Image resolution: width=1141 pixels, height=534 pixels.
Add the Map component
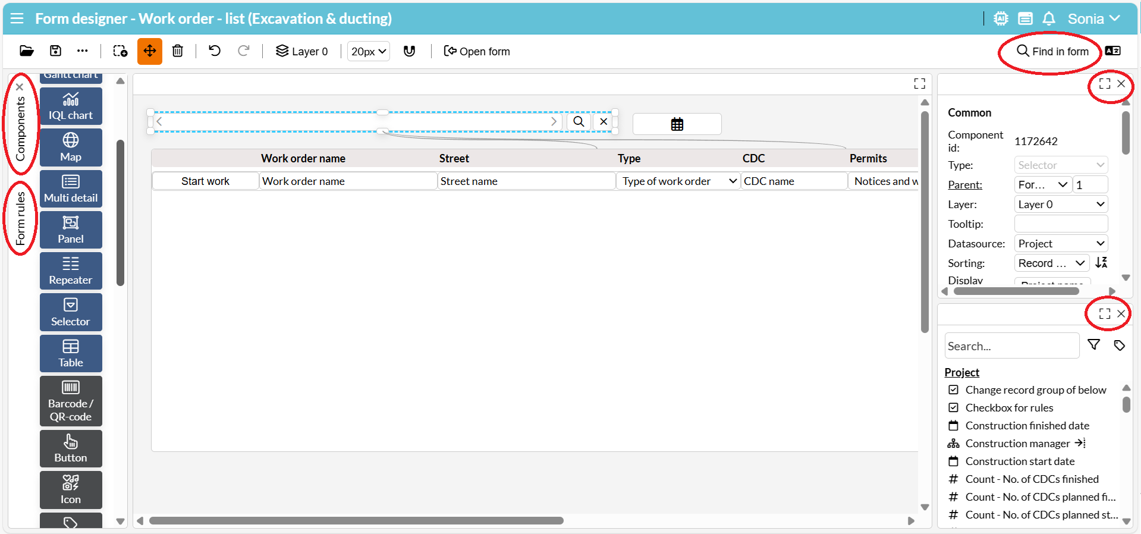(71, 147)
